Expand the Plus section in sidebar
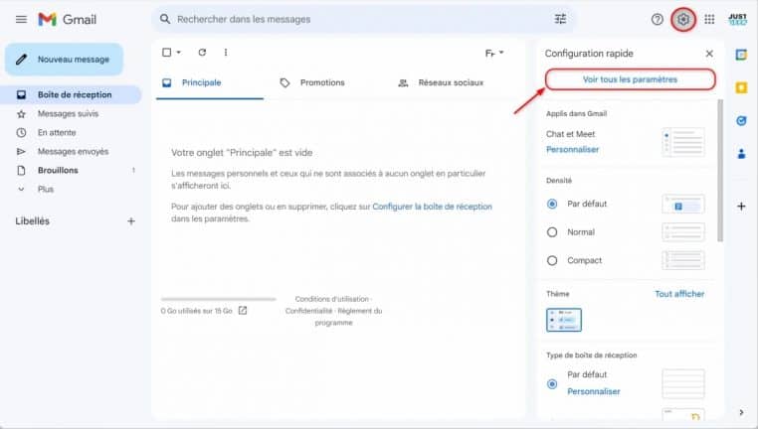The height and width of the screenshot is (429, 758). click(x=45, y=189)
